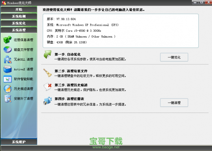Click the ActiveX 清理 blue box icon

tap(8, 69)
